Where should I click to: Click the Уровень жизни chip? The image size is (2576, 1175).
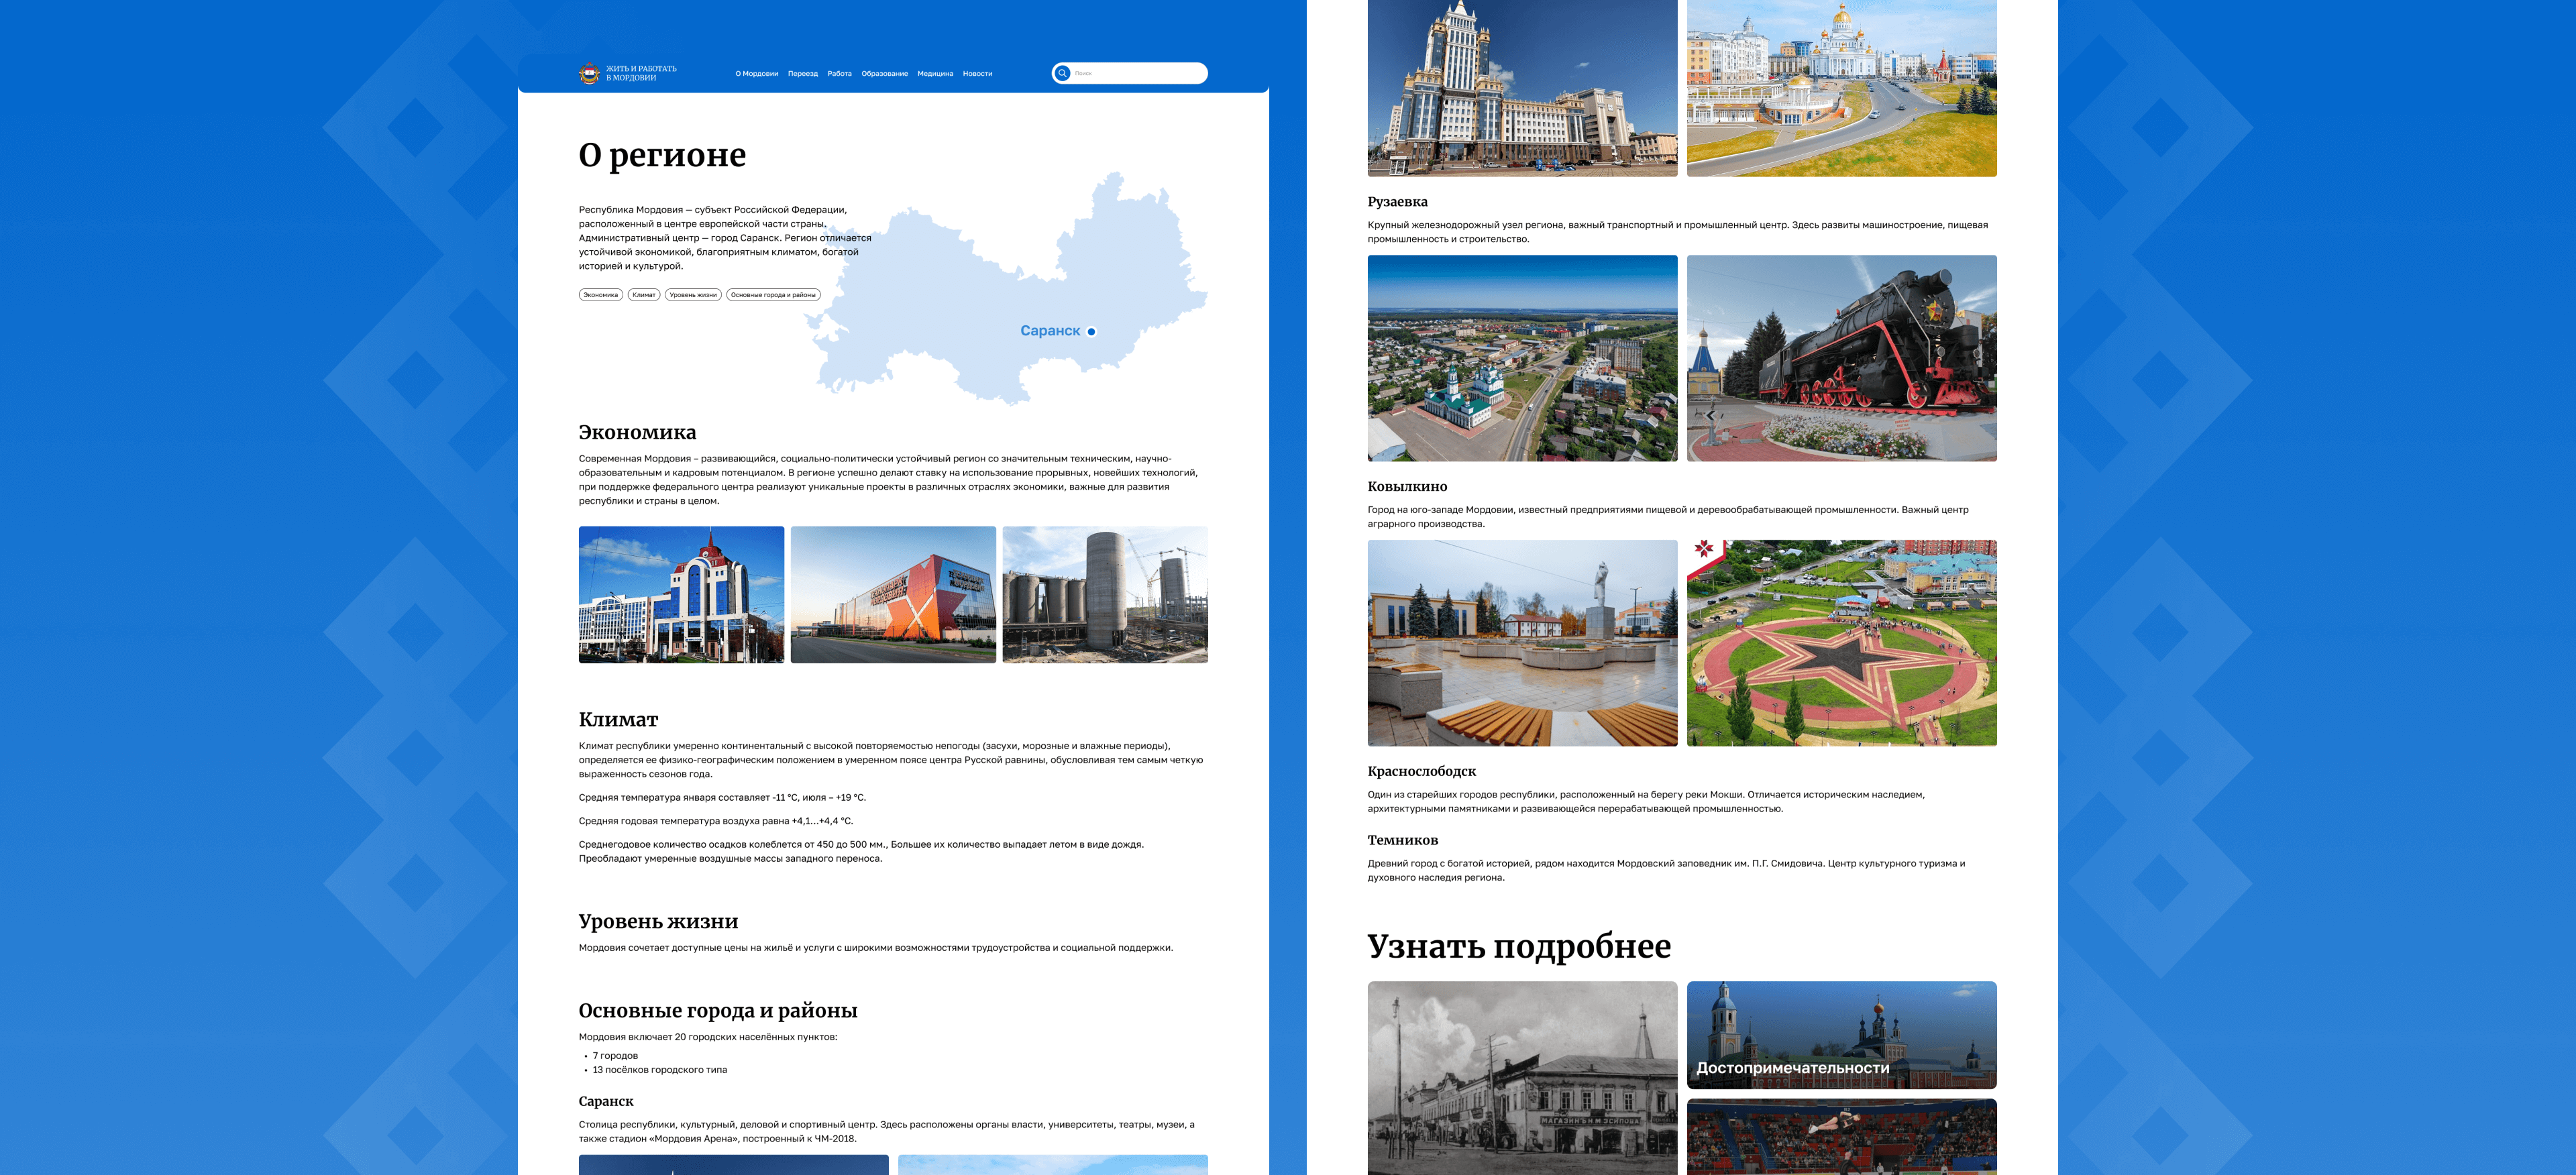(x=693, y=295)
